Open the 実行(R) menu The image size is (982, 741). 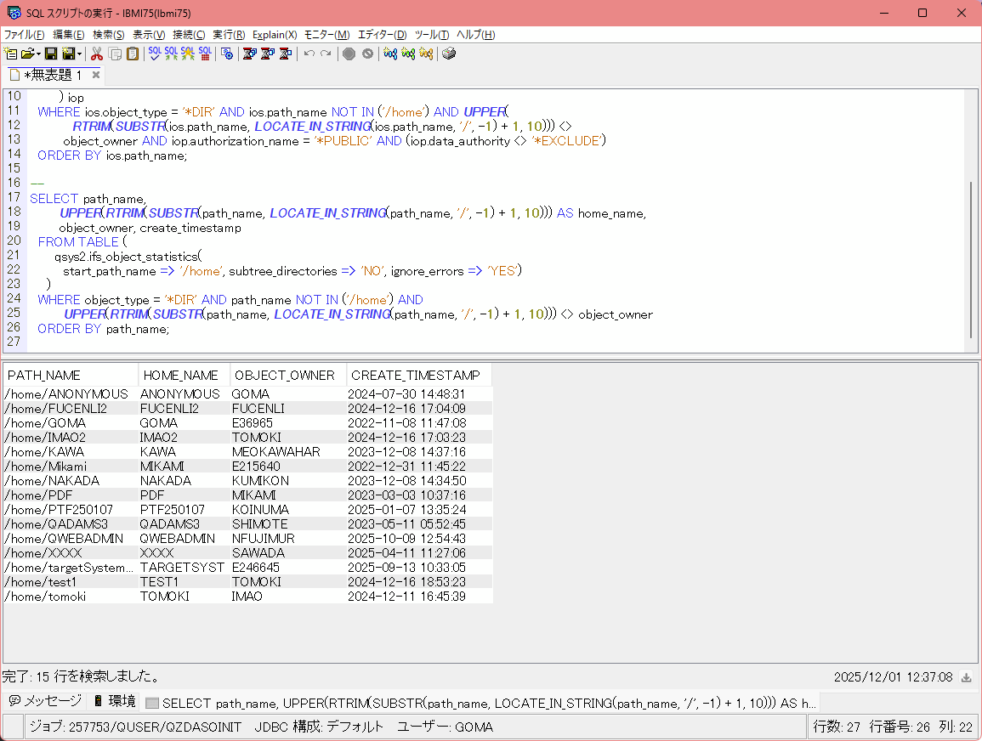(229, 35)
